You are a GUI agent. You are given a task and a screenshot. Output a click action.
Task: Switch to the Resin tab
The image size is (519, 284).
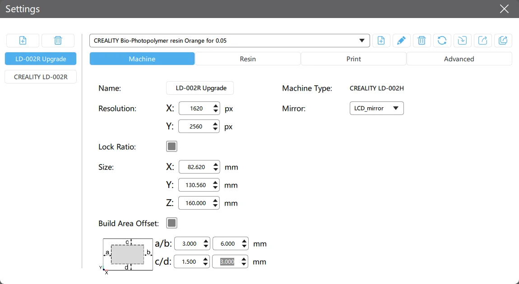pos(248,59)
